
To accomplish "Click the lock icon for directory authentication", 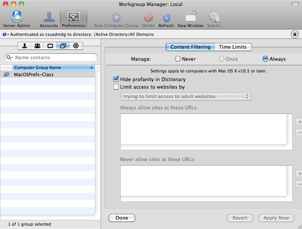I will [295, 34].
